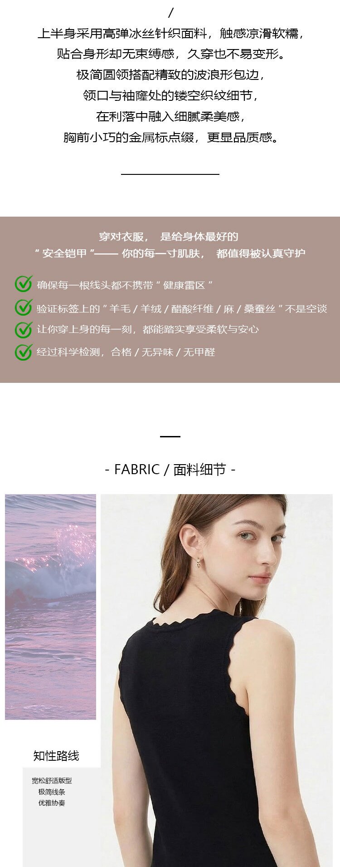Click the 胸前小巧的金属标点缀 sentence
Screen dimensions: 340x867
point(170,137)
